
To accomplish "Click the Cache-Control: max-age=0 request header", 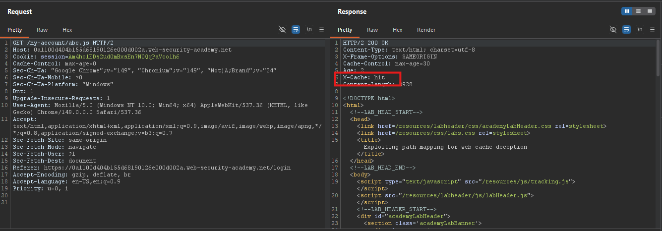I will 55,64.
